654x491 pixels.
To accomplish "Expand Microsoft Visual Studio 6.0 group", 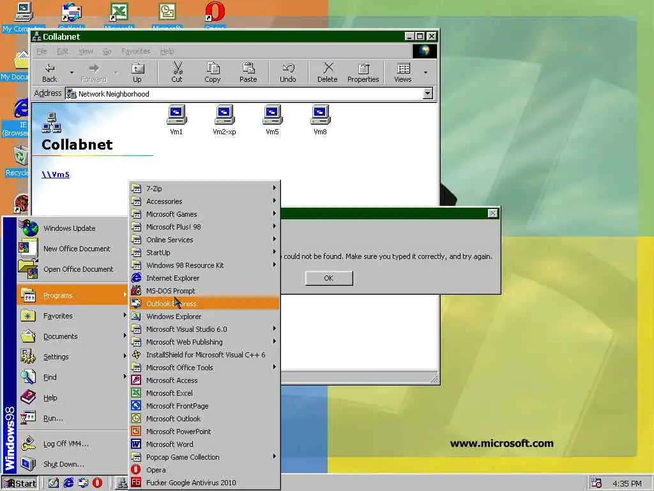I will pyautogui.click(x=204, y=329).
